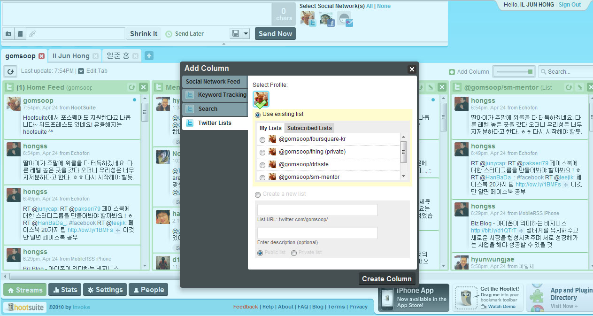Screen dimensions: 593x316
Task: Select the Public list radio option
Action: pos(260,253)
